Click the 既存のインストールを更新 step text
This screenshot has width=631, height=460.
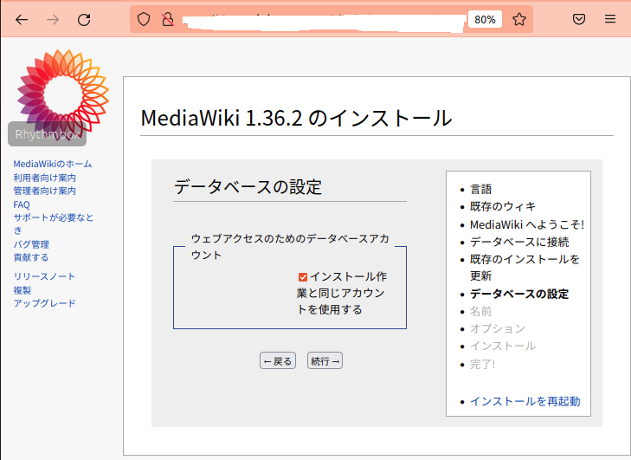[525, 268]
